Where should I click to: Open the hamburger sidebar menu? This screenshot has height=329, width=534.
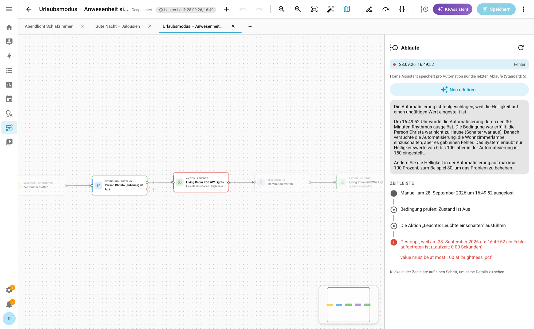click(x=9, y=9)
